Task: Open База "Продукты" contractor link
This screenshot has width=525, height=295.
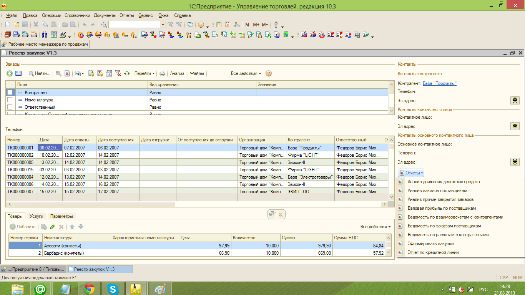Action: (439, 83)
